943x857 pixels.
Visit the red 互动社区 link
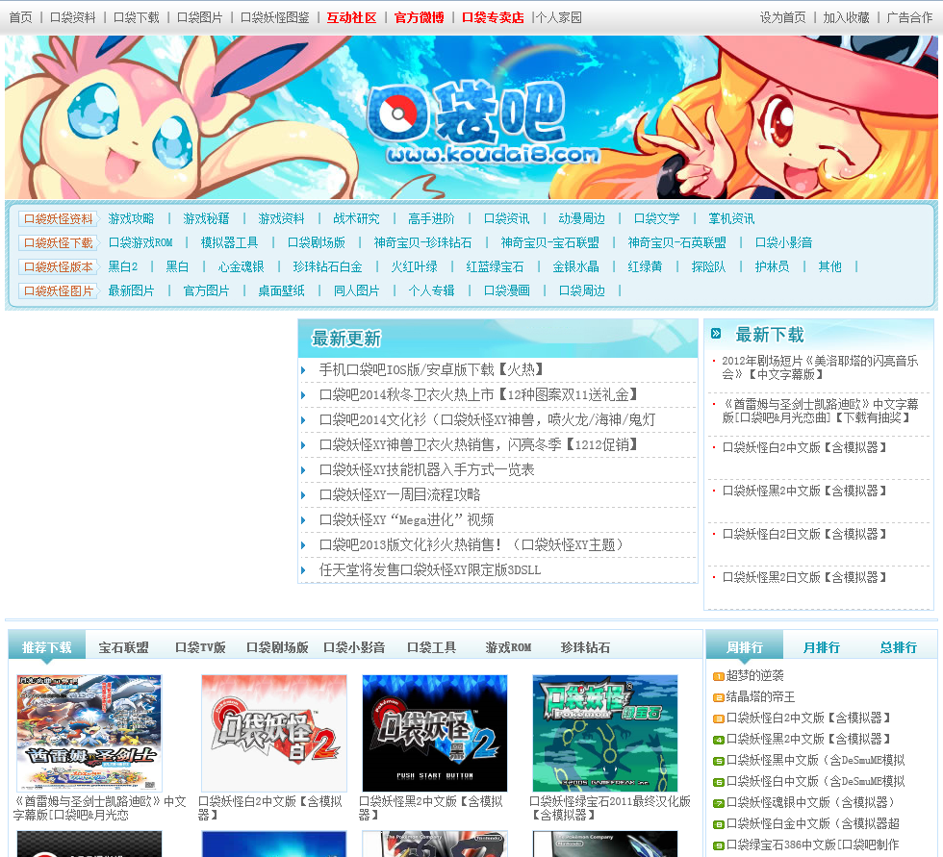(x=351, y=17)
